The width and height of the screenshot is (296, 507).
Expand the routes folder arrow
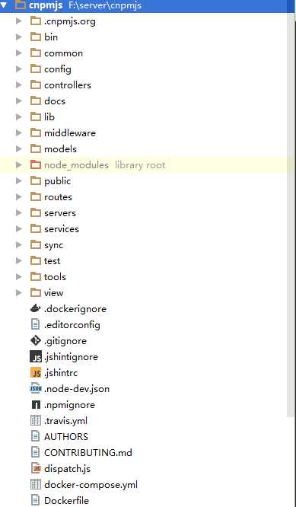(x=19, y=196)
